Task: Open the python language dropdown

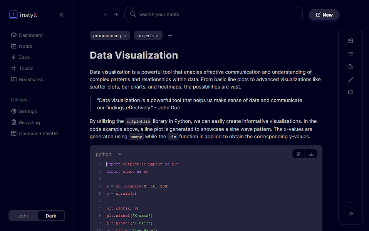Action: [120, 154]
